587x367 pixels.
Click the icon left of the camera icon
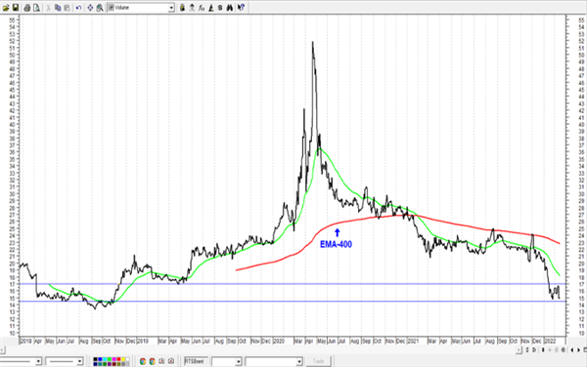point(161,361)
